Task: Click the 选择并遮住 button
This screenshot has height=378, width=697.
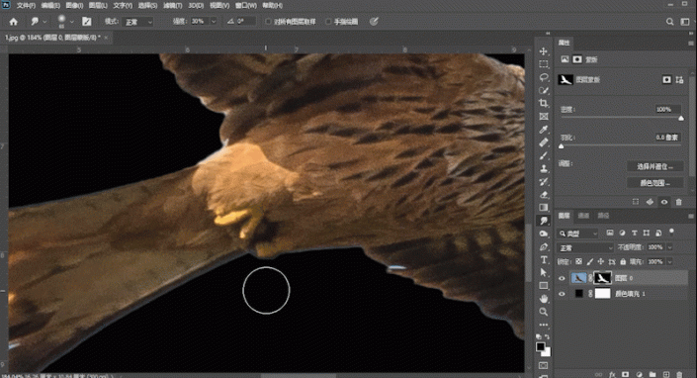Action: coord(654,166)
